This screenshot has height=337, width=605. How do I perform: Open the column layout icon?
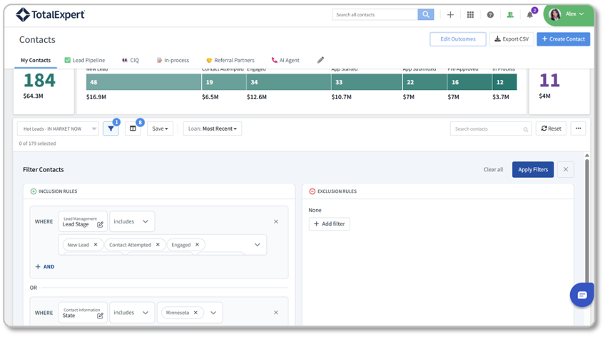point(133,129)
